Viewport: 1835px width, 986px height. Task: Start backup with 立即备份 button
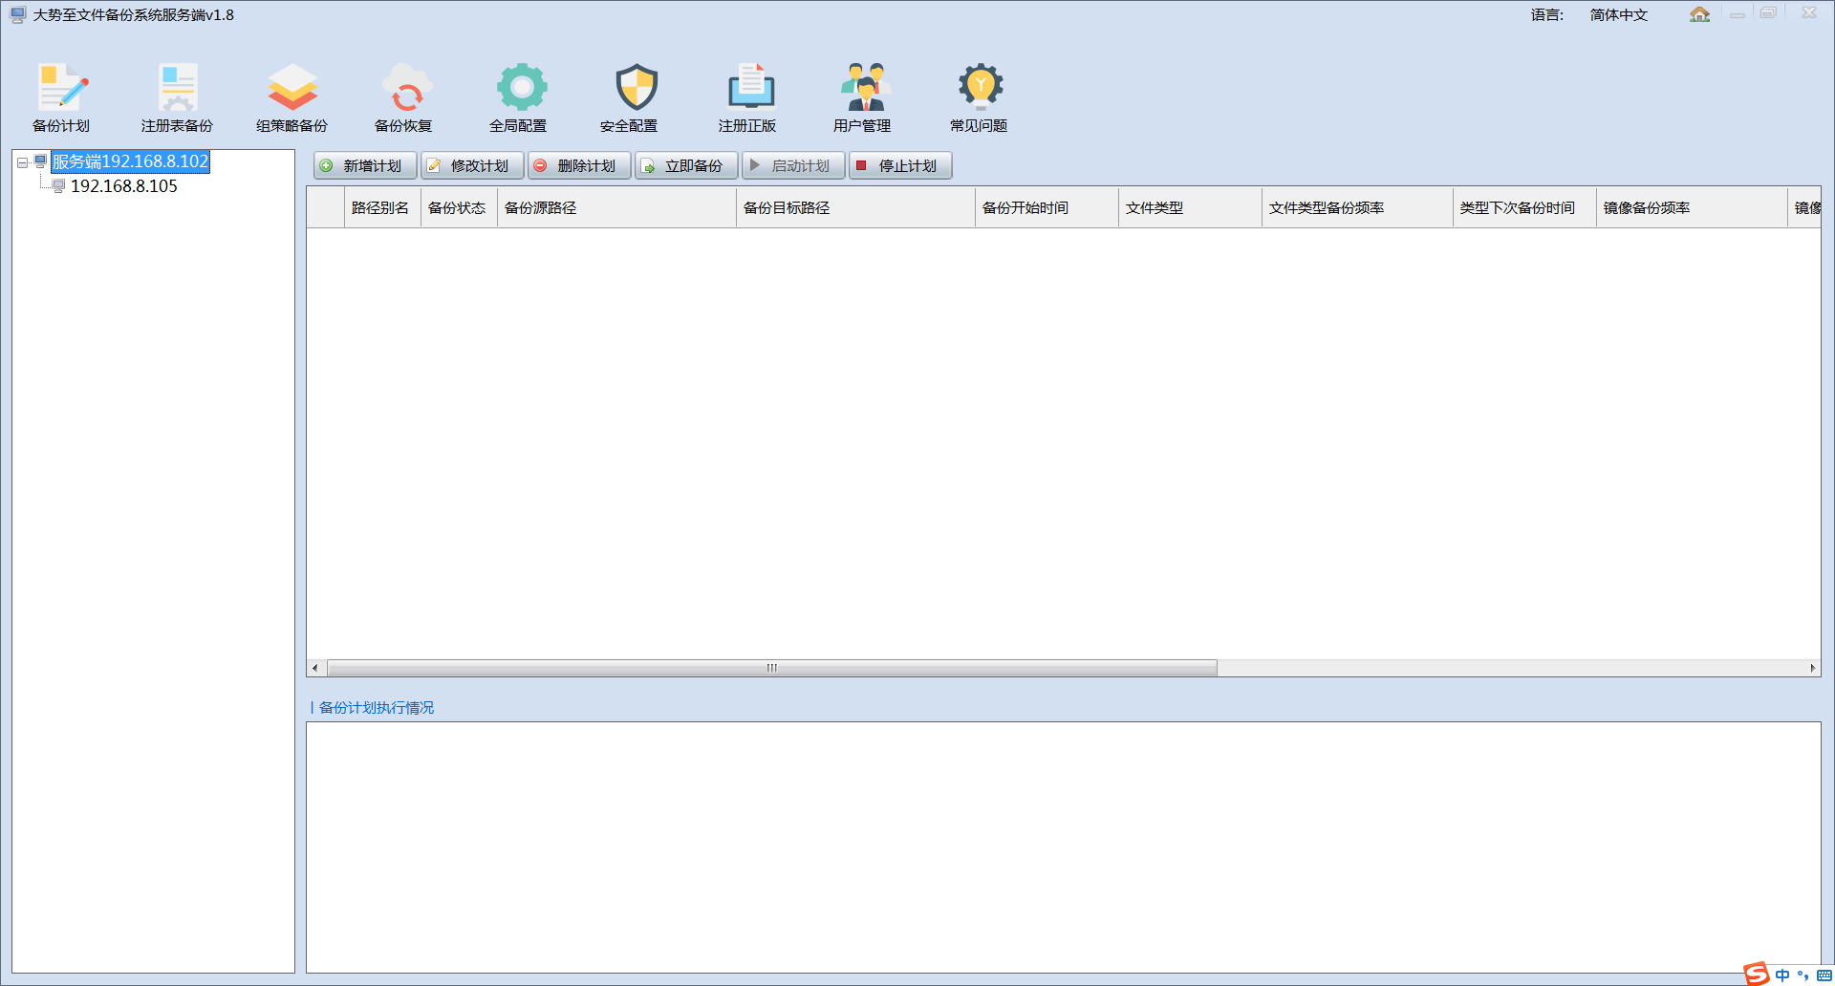click(x=686, y=166)
